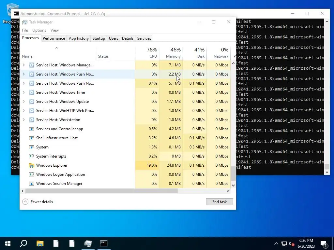Open the Windows Start menu
The image size is (334, 250).
tap(8, 243)
